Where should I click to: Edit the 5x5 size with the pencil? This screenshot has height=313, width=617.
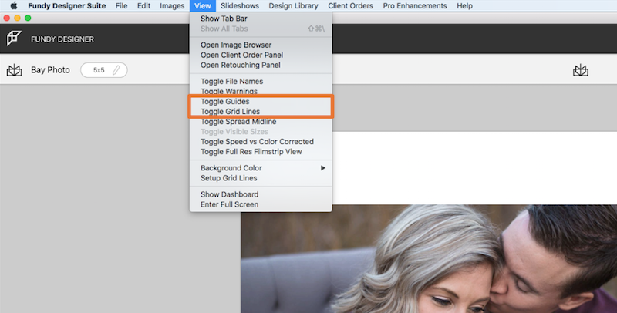[116, 70]
